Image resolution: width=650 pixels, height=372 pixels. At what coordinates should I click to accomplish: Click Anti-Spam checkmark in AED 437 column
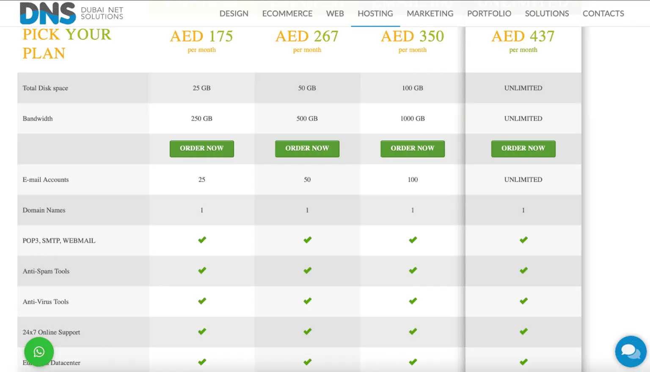click(x=523, y=271)
